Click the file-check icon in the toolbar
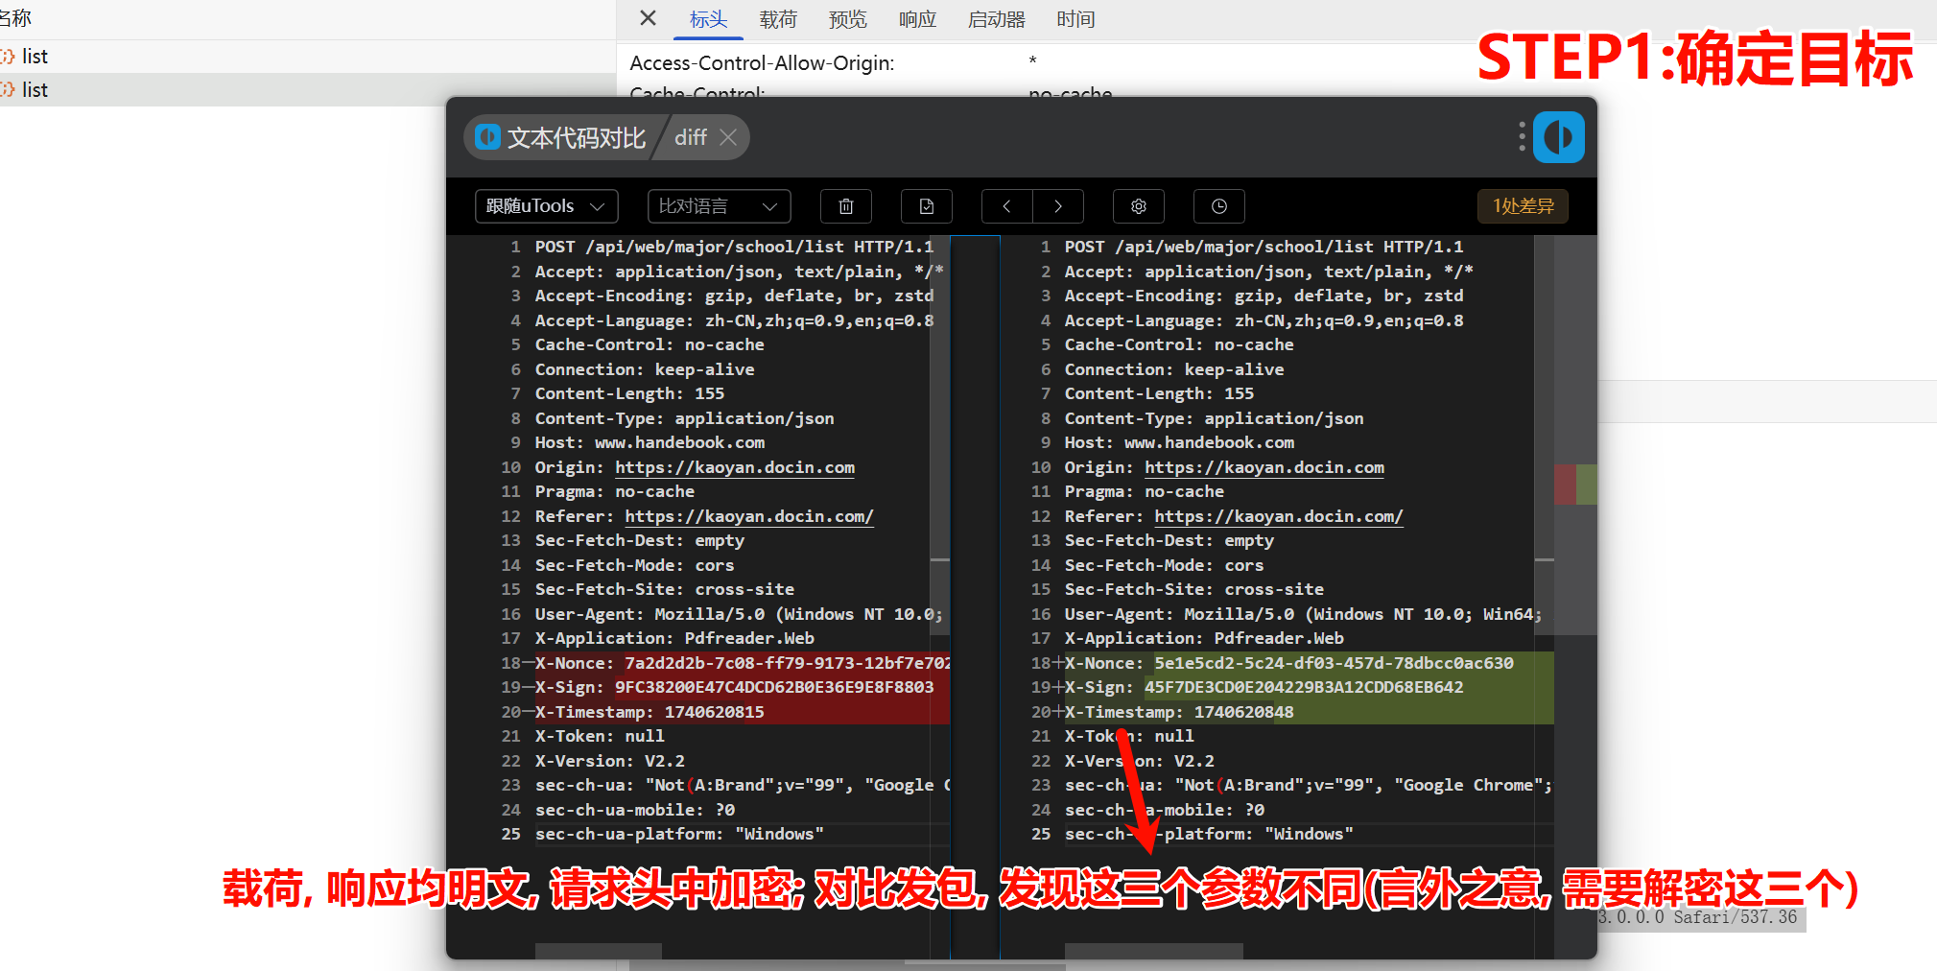Image resolution: width=1937 pixels, height=971 pixels. pyautogui.click(x=926, y=206)
